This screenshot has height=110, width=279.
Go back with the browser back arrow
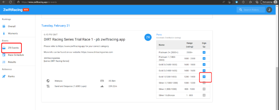(4, 2)
